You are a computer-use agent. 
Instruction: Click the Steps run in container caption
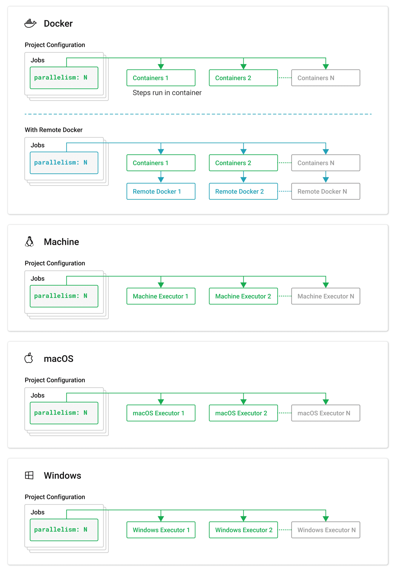(x=167, y=93)
